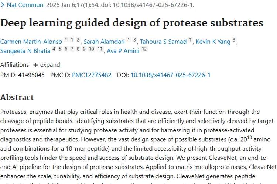Open Kevin K Yang author link

point(213,42)
